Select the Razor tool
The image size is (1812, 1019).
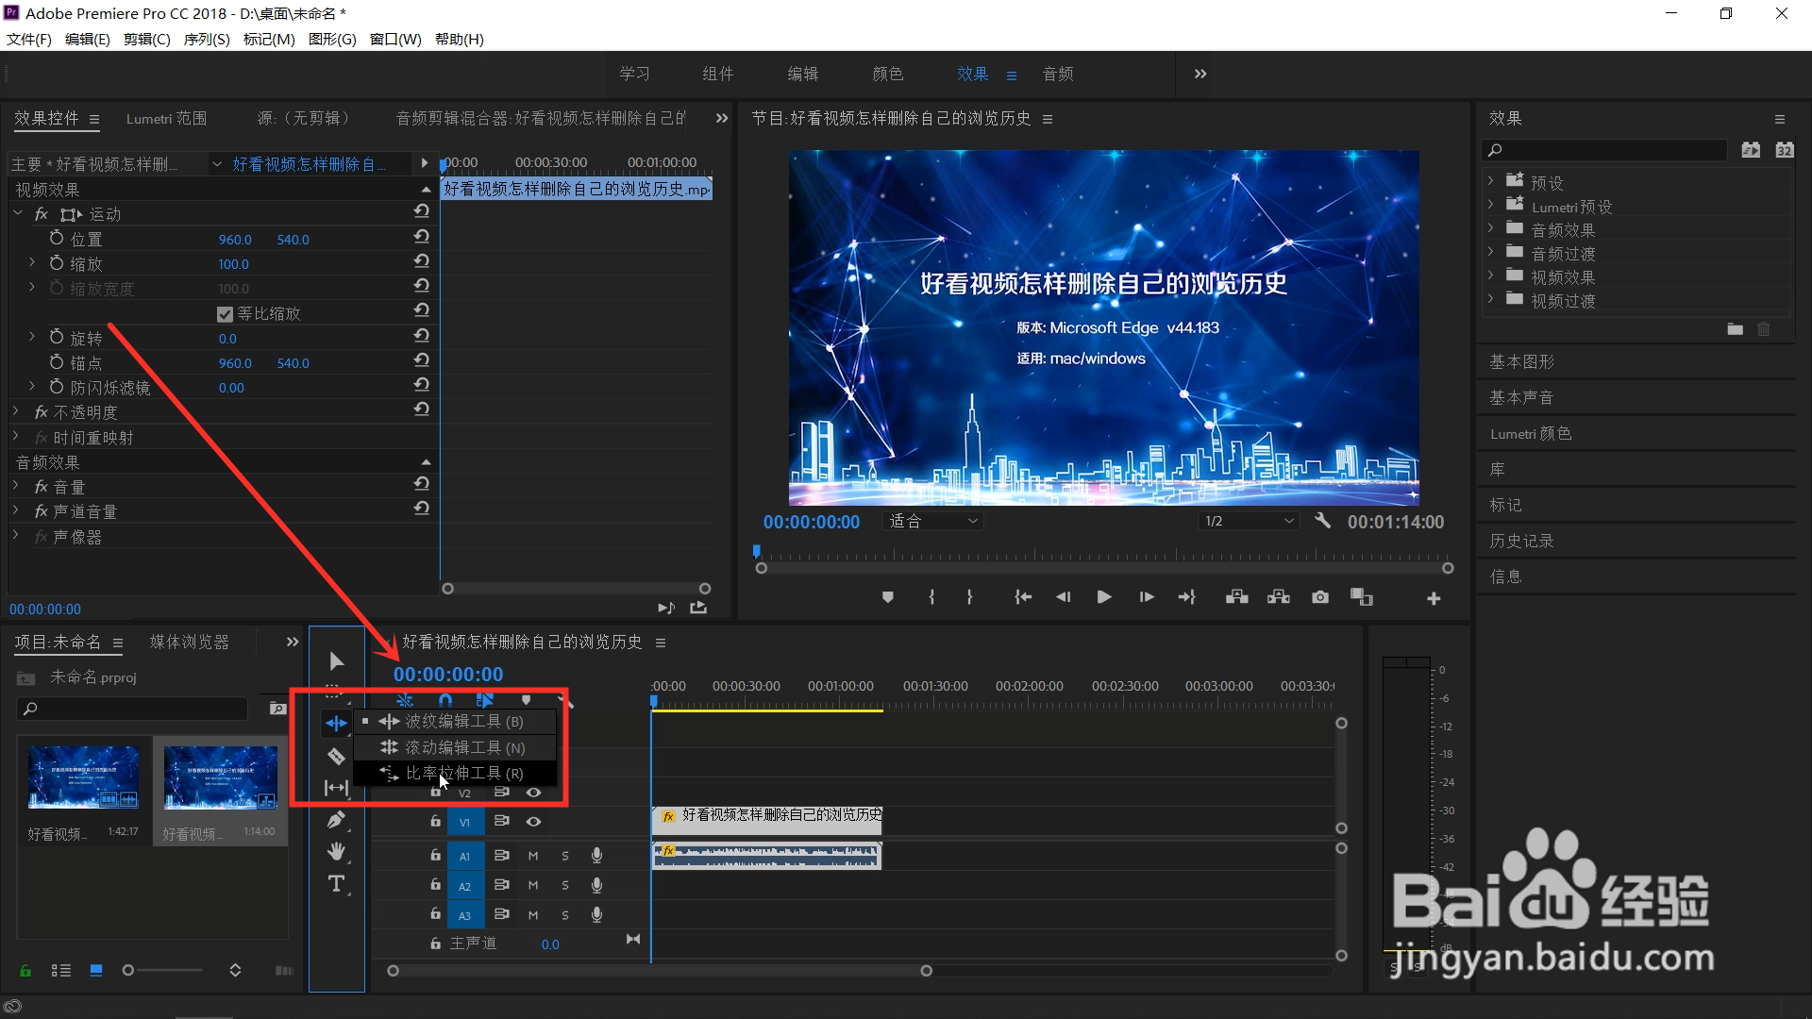(336, 756)
